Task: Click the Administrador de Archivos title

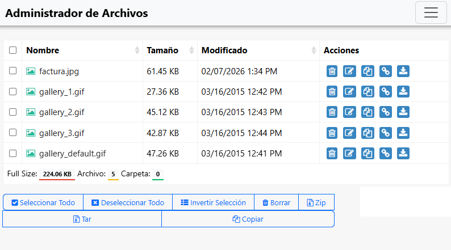Action: 77,13
